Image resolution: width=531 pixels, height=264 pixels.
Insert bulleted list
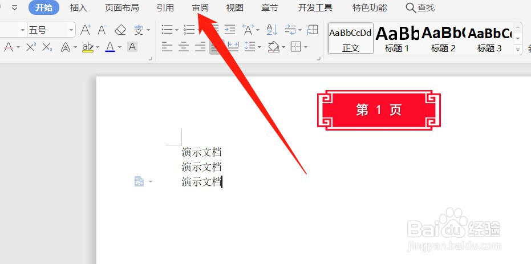click(167, 30)
